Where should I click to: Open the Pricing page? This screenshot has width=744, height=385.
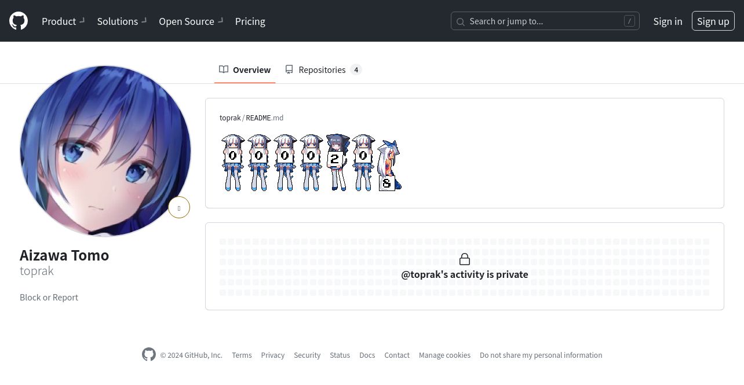(x=250, y=21)
